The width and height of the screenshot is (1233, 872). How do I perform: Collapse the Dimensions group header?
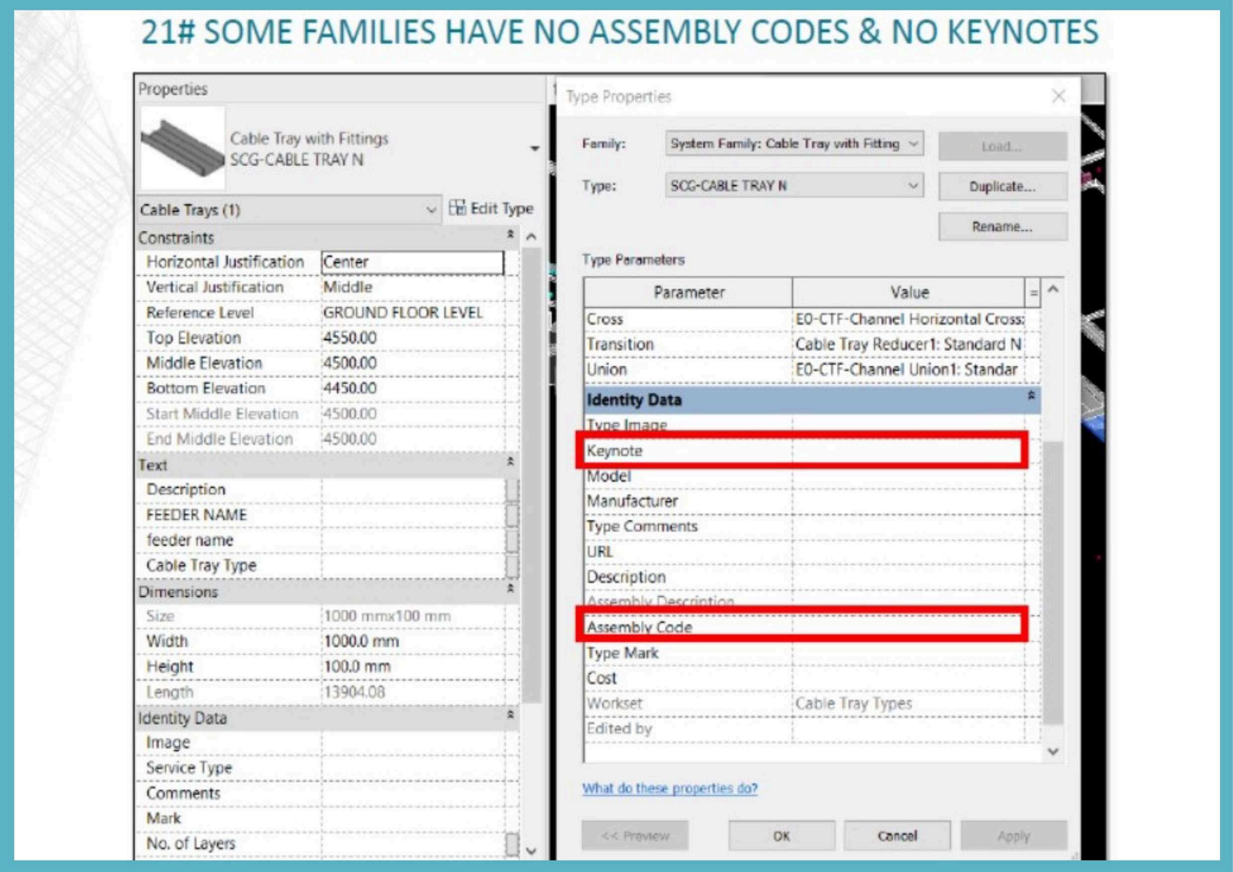[510, 589]
